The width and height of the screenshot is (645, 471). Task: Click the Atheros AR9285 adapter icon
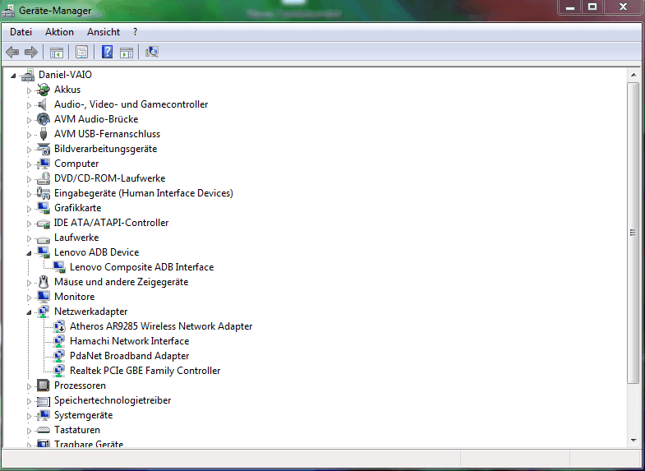point(59,326)
